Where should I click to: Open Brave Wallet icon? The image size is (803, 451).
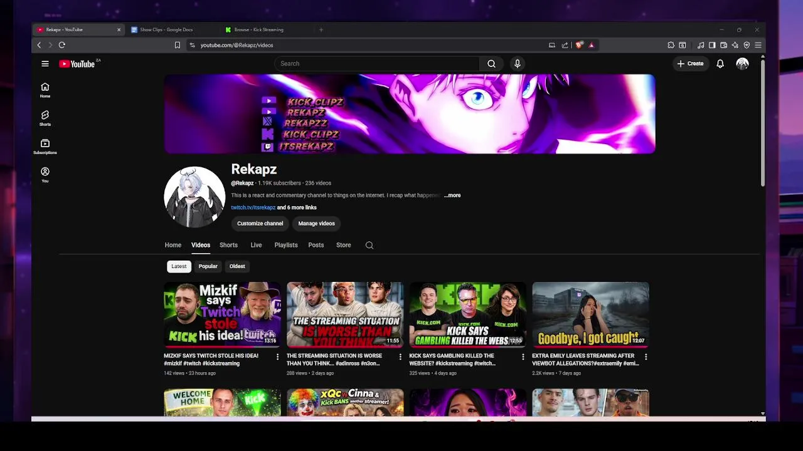coord(723,45)
